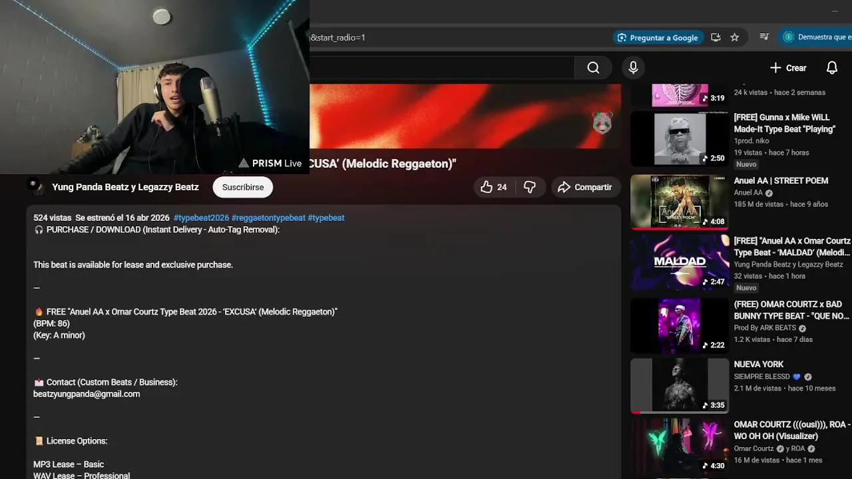The image size is (852, 479).
Task: Click the panda watermark on the video
Action: pos(602,122)
